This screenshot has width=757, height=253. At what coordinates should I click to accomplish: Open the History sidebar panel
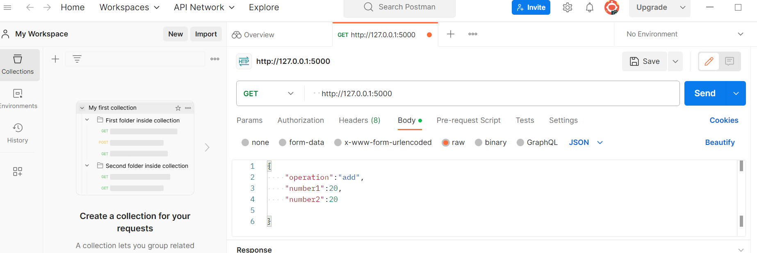tap(18, 133)
